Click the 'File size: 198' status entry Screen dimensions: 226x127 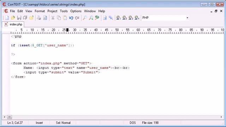[150, 123]
